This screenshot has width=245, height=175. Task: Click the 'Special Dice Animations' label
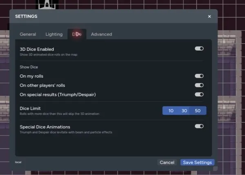point(45,127)
